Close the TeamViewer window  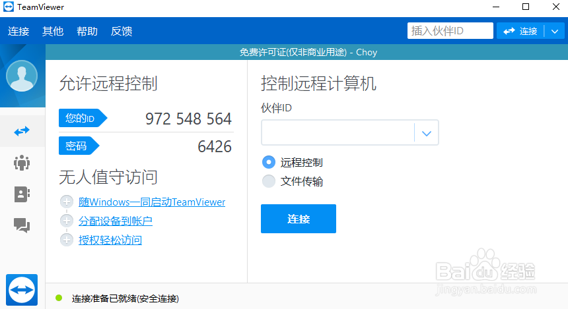coord(556,7)
